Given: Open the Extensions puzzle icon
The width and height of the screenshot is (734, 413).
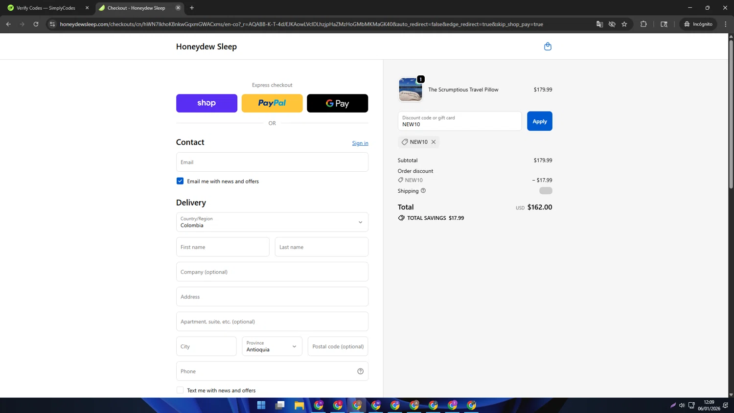Looking at the screenshot, I should coord(643,24).
